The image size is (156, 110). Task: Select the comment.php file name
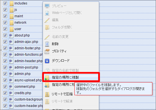(x=25, y=87)
